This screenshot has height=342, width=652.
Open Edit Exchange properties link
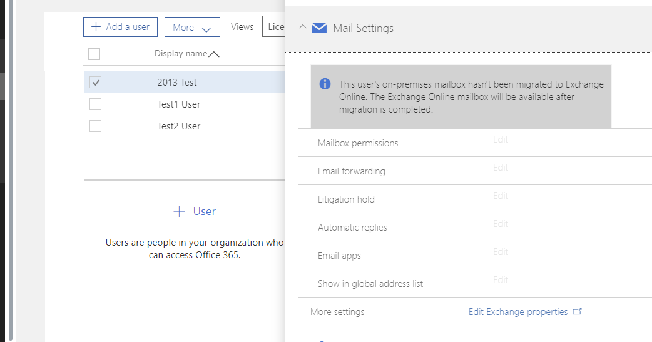[518, 312]
